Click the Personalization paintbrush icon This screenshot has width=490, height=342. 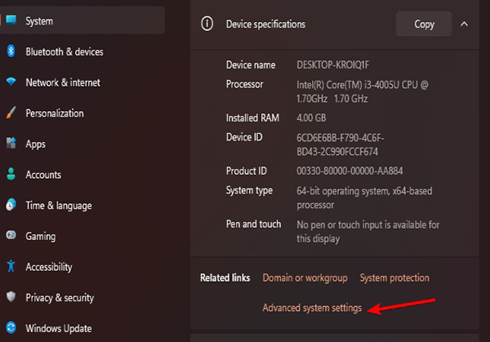11,113
